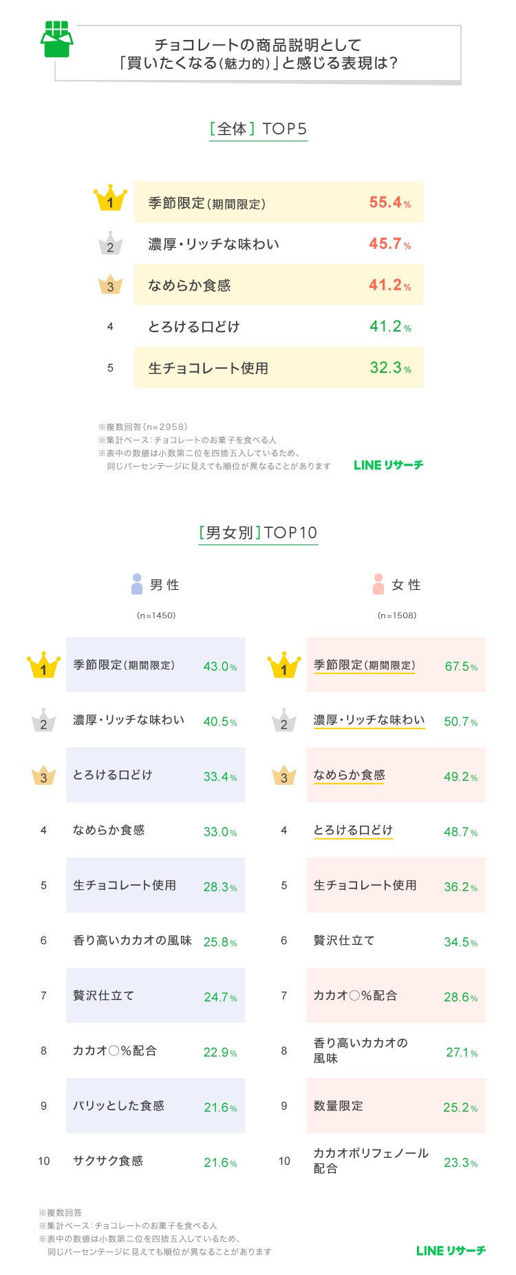This screenshot has width=516, height=1275.
Task: Click the 生チョコレート使用 row in overall TOP5
Action: (278, 367)
